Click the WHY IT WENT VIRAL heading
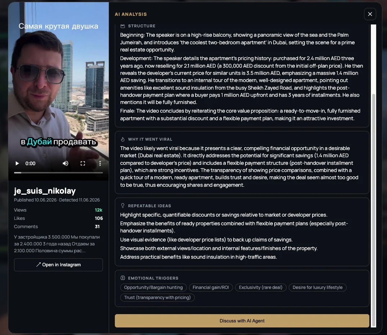The height and width of the screenshot is (335, 387). 150,139
